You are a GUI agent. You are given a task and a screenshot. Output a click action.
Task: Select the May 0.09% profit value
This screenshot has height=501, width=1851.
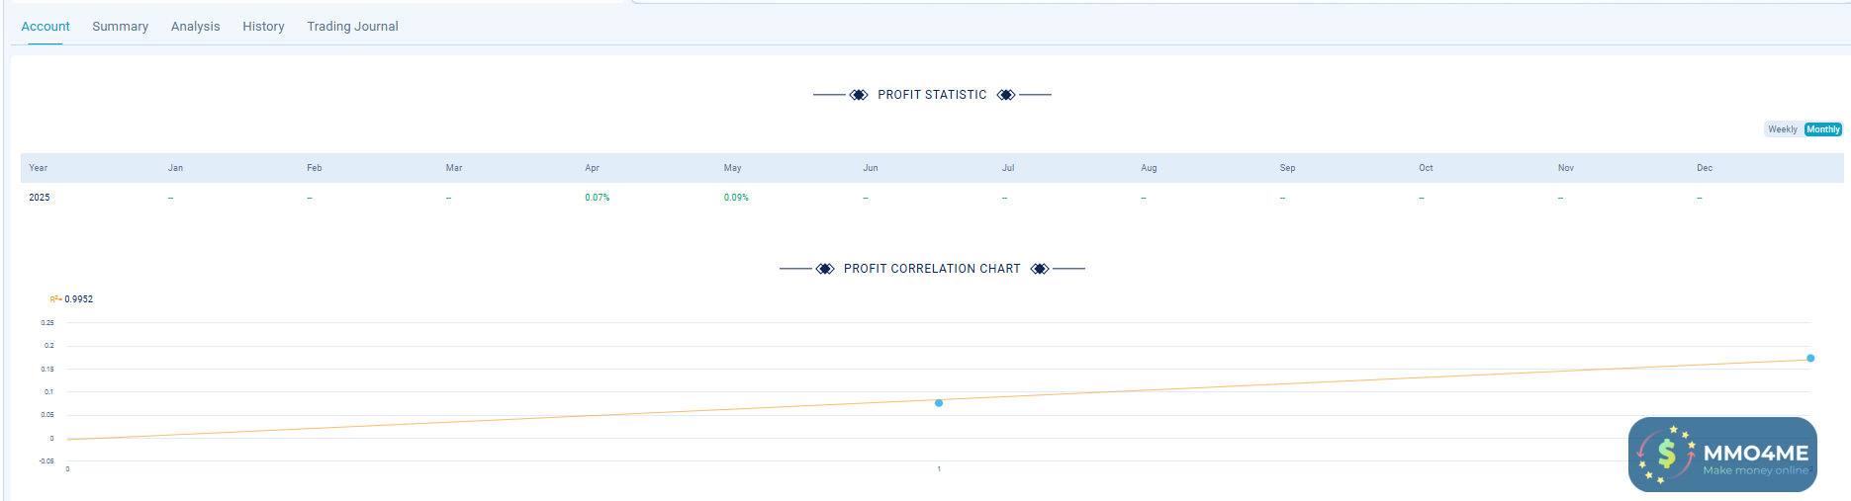736,198
